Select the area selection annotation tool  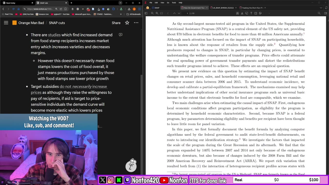point(256,13)
